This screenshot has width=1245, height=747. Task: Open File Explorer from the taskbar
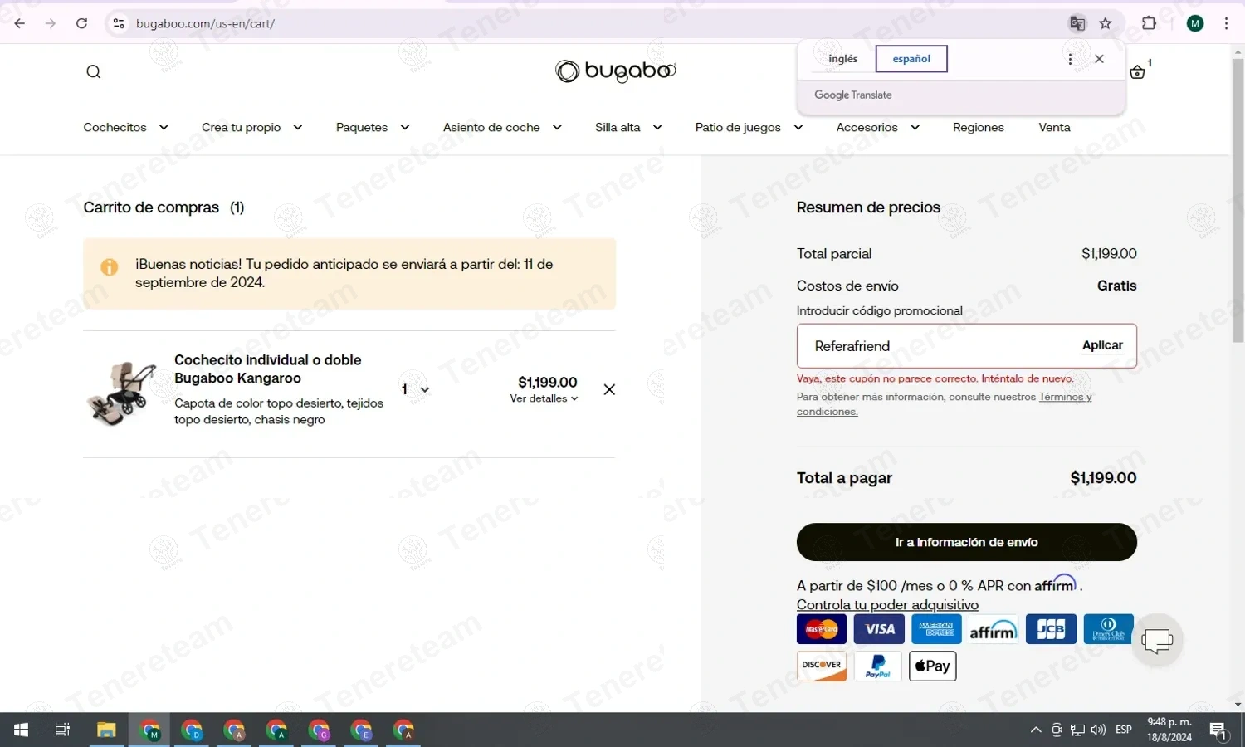click(106, 730)
